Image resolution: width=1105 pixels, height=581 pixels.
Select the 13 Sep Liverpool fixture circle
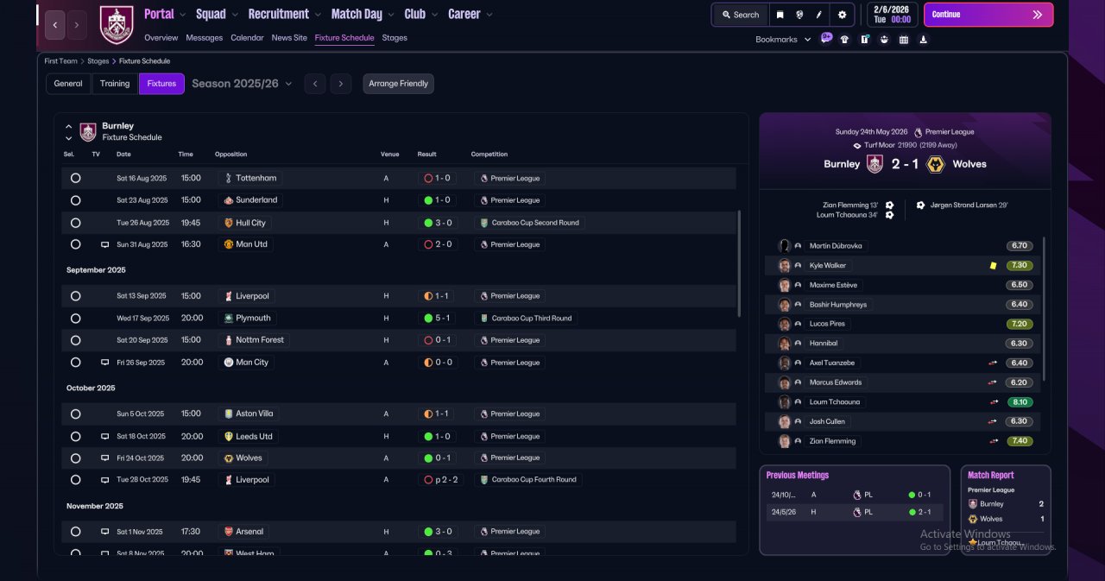[x=75, y=296]
